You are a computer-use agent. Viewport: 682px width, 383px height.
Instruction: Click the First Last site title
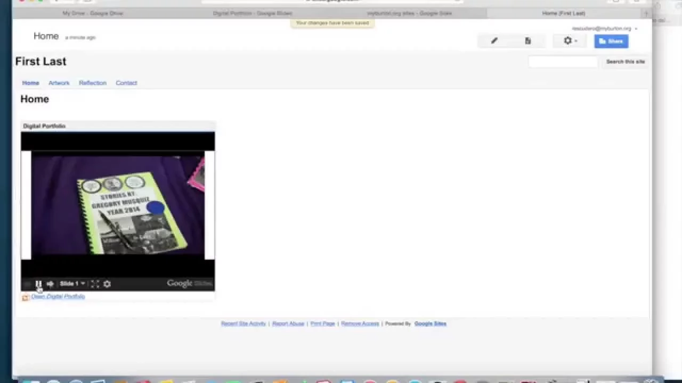40,61
